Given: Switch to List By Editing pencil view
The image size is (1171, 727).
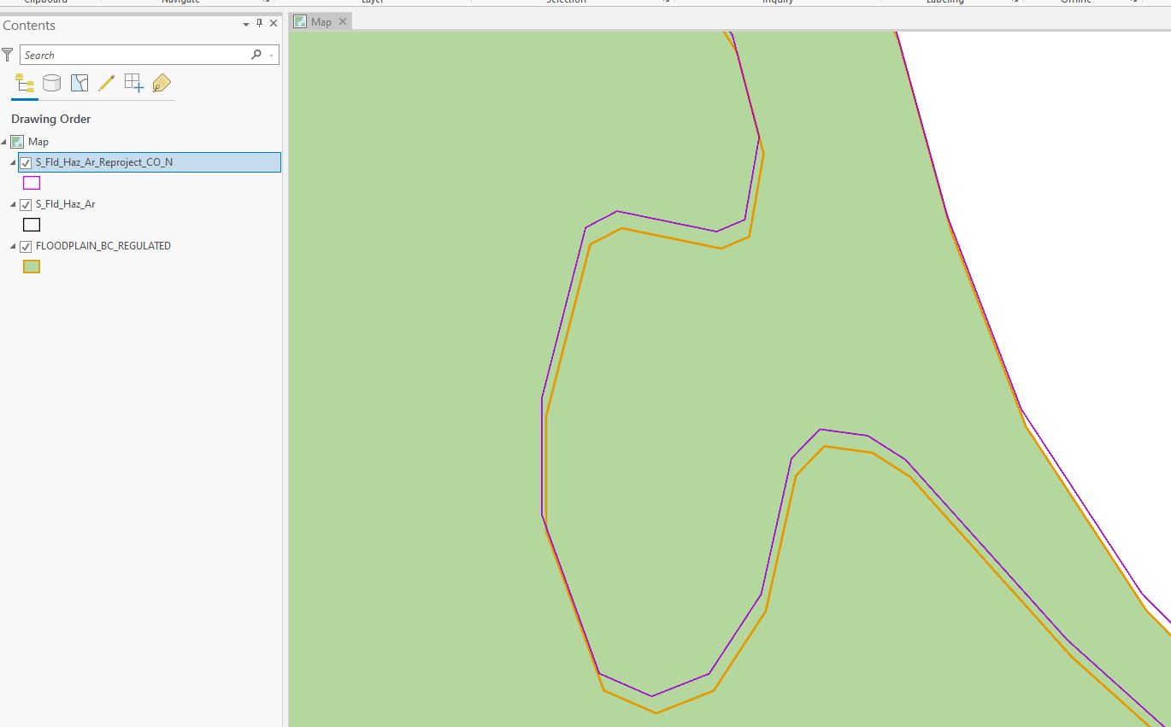Looking at the screenshot, I should 106,83.
